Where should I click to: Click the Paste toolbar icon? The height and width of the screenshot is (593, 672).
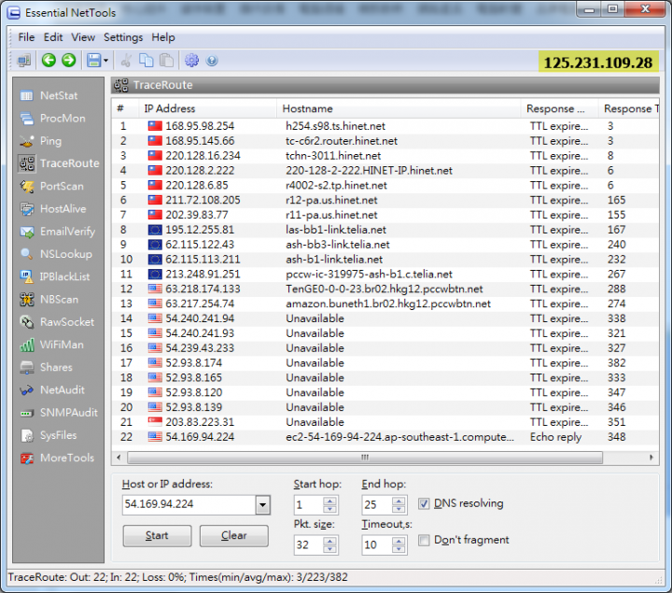[166, 61]
